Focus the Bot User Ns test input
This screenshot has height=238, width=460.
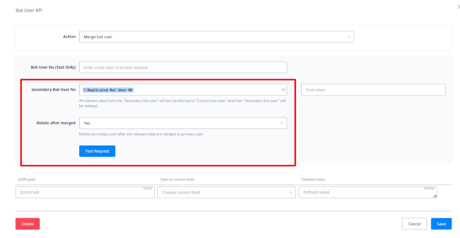183,67
